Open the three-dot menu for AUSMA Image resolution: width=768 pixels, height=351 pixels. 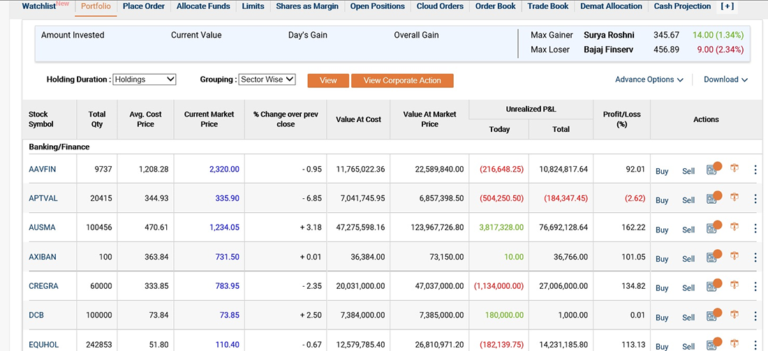755,228
